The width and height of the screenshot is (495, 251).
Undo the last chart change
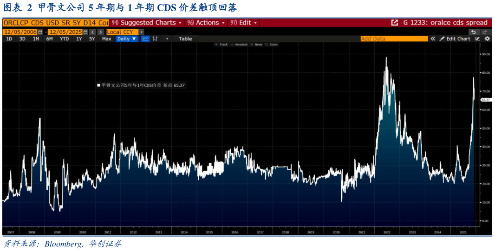click(x=474, y=32)
